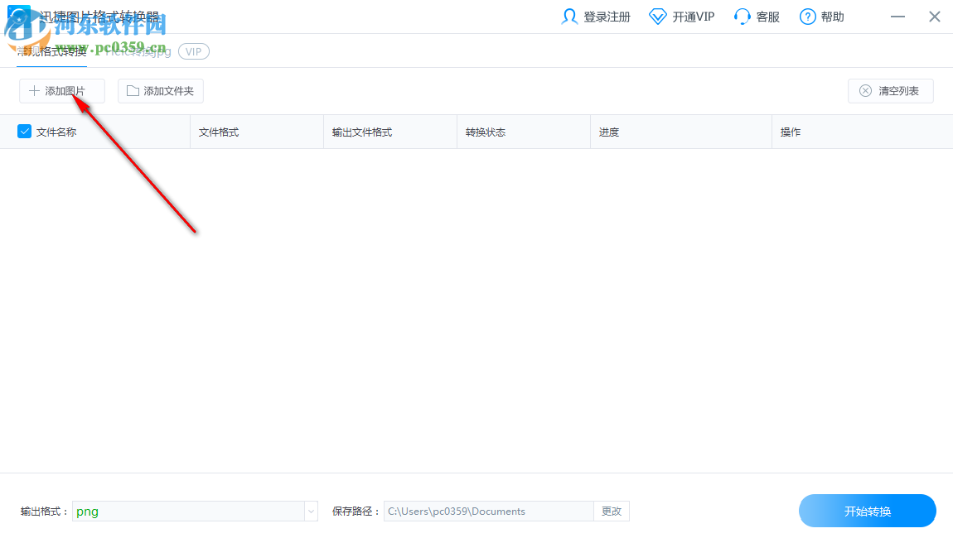Screen dimensions: 953x538
Task: Click the dropdown arrow next to png
Action: pyautogui.click(x=311, y=511)
